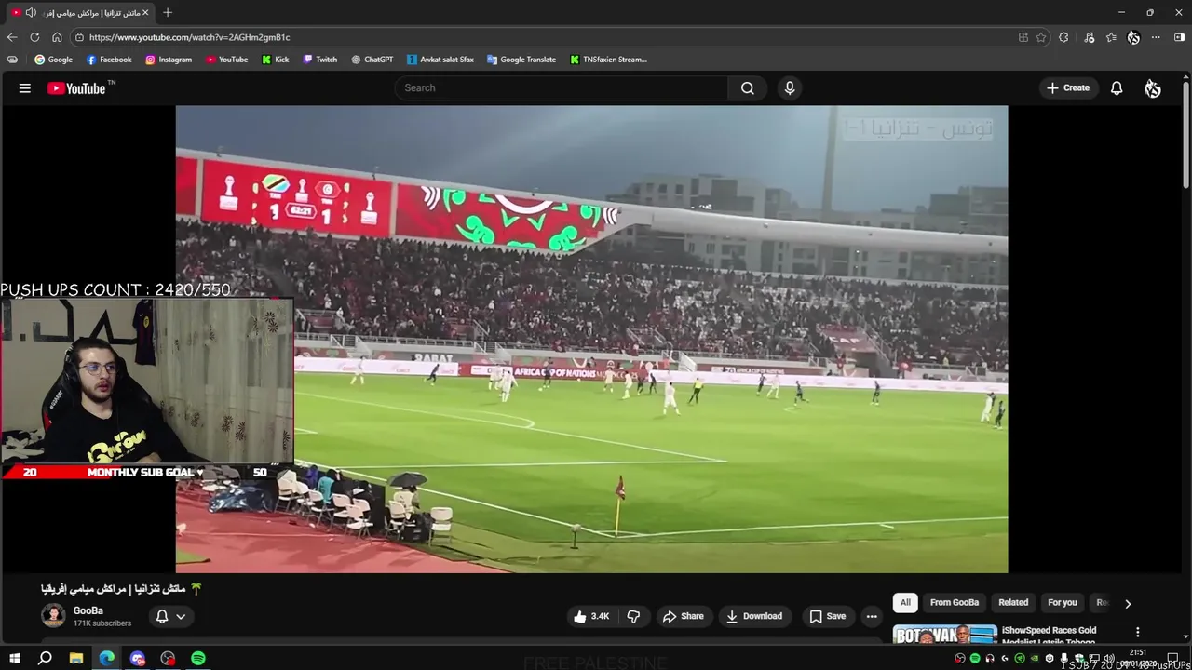Image resolution: width=1192 pixels, height=670 pixels.
Task: Select the From GooBa filter chip
Action: coord(955,602)
